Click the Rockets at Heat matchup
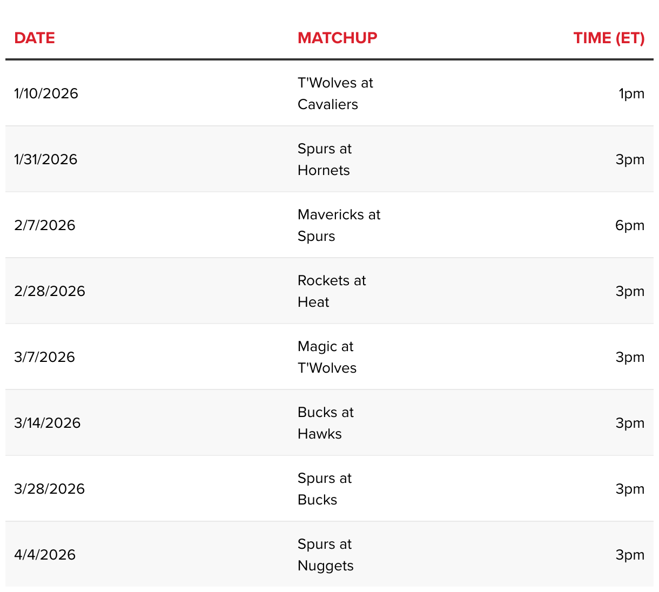 point(332,291)
